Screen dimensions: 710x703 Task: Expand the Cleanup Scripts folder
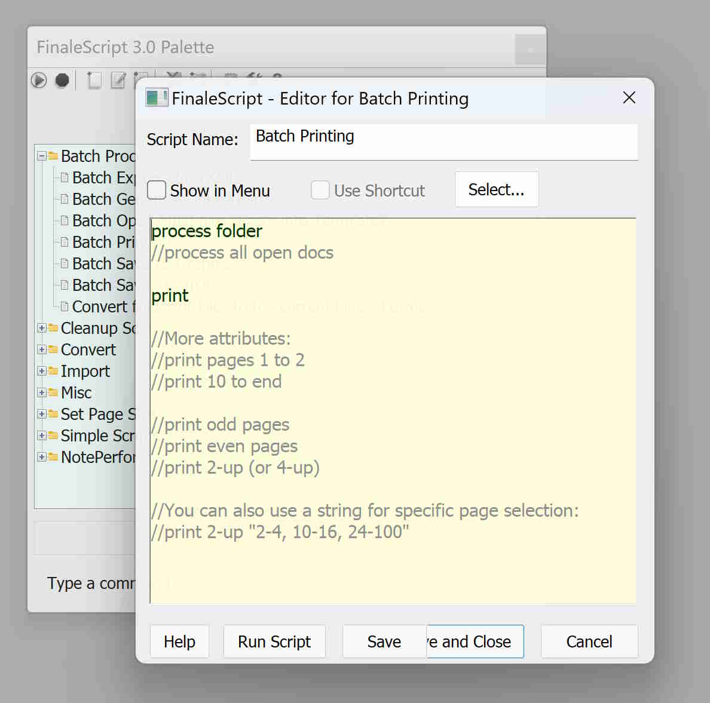[42, 328]
